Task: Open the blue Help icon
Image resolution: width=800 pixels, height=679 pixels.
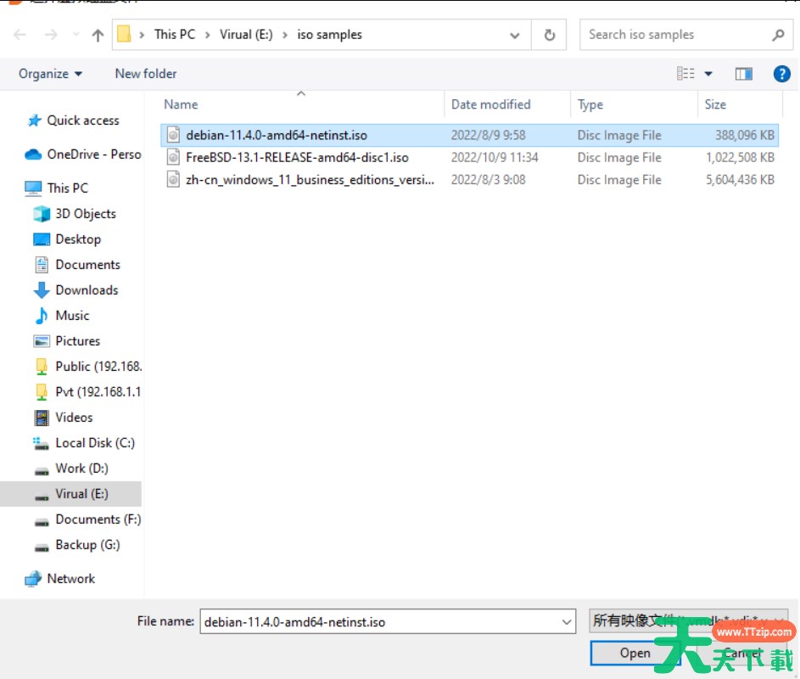Action: click(781, 74)
